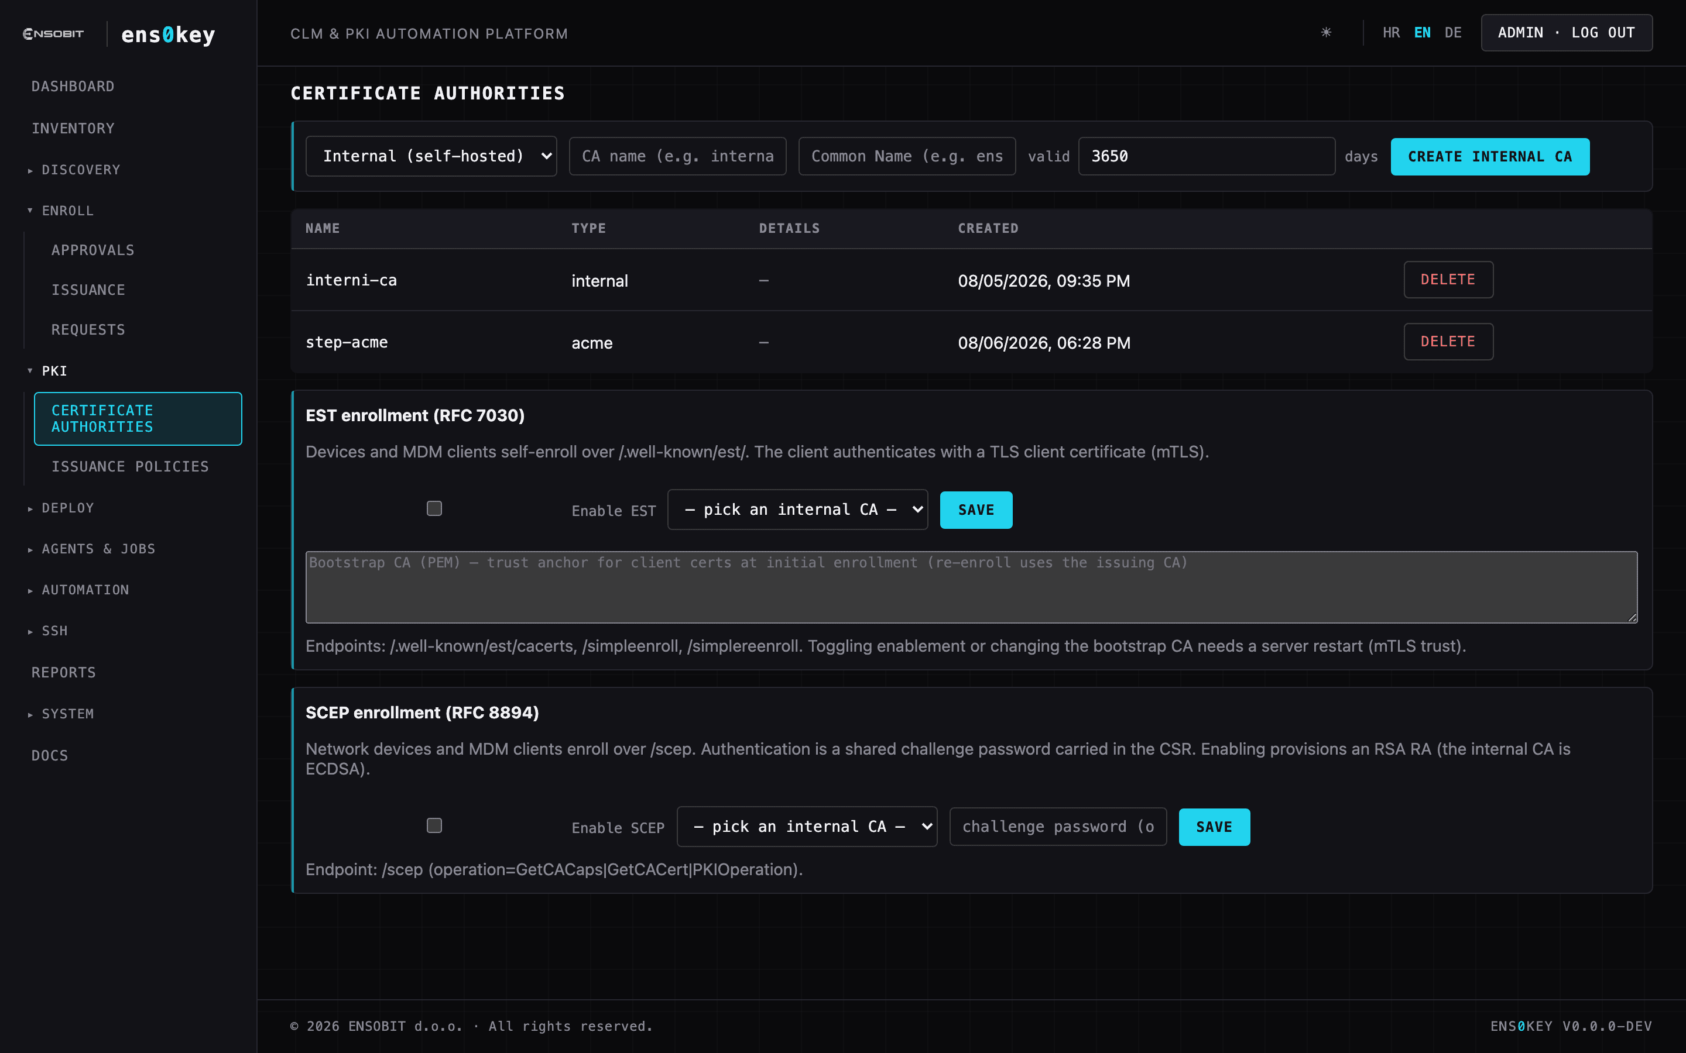Select Certificate Authorities in sidebar
Viewport: 1686px width, 1053px height.
[138, 418]
